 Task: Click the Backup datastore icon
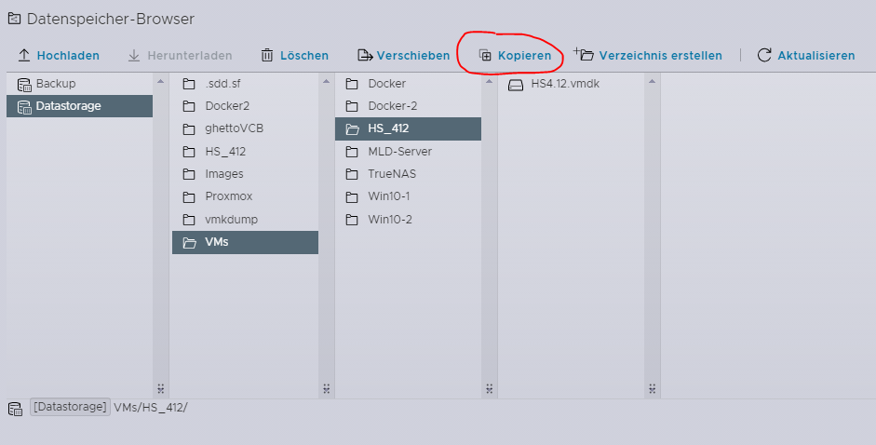pos(24,84)
